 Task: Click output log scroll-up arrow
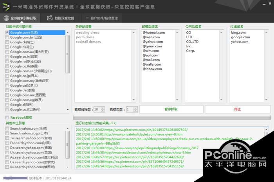[x=266, y=130]
